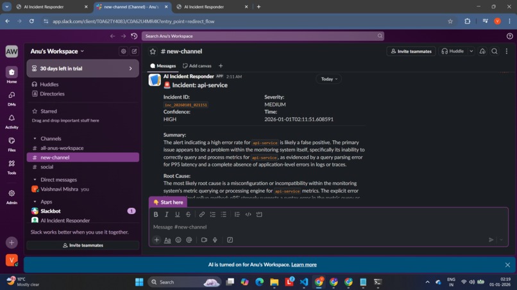Open the channel notifications bell icon
Viewport: 517px width, 290px height.
click(482, 51)
